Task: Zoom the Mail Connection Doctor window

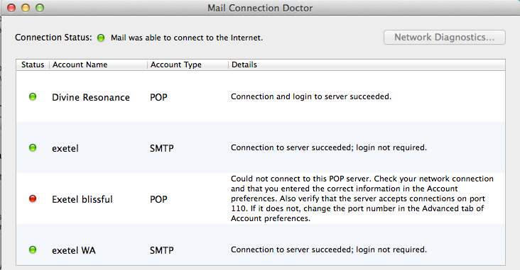Action: [40, 8]
